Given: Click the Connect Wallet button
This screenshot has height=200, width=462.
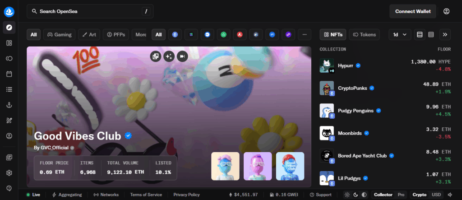Looking at the screenshot, I should (x=413, y=11).
